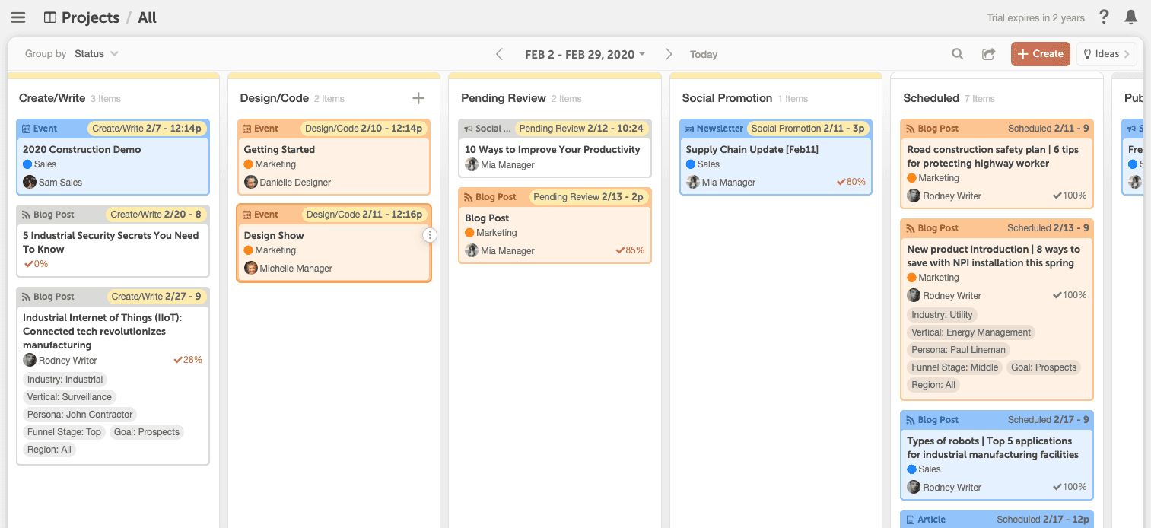This screenshot has width=1151, height=528.
Task: Open the help question mark icon
Action: 1105,17
